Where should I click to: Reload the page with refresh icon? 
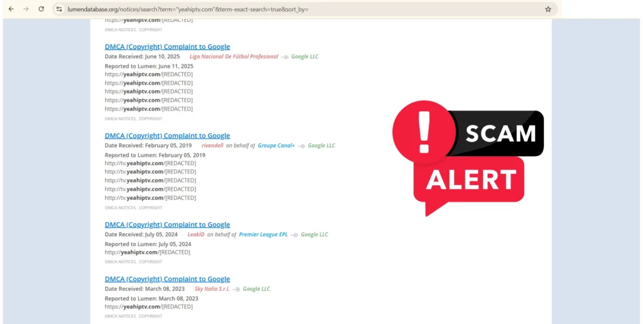pyautogui.click(x=41, y=9)
